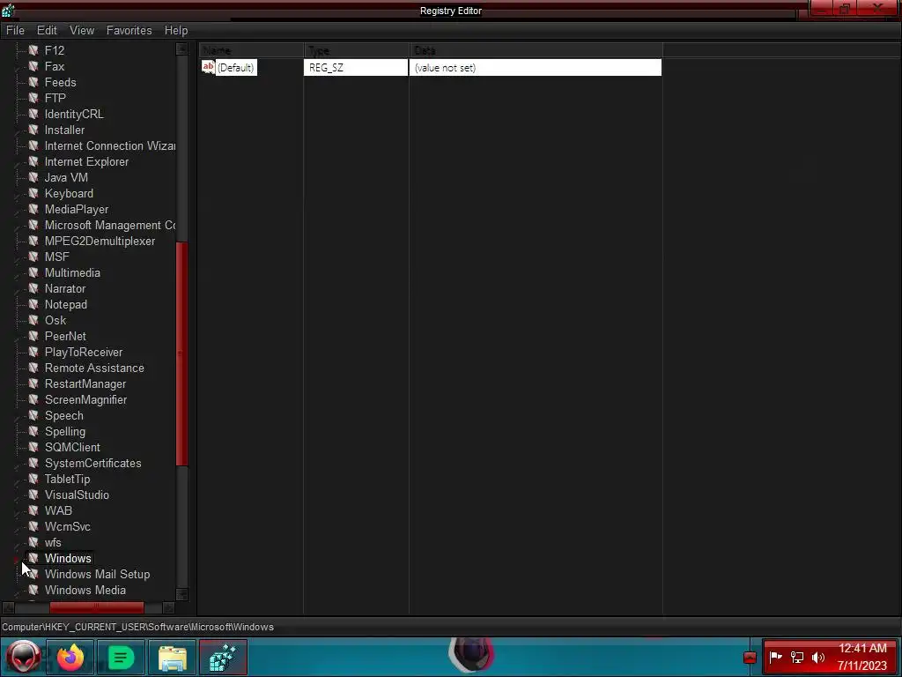902x677 pixels.
Task: Select the ScreenMagnifier key
Action: [x=85, y=399]
